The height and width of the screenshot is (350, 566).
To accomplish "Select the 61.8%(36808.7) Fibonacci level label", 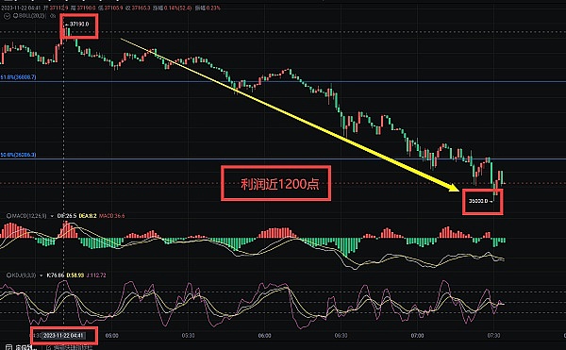I will pos(18,77).
